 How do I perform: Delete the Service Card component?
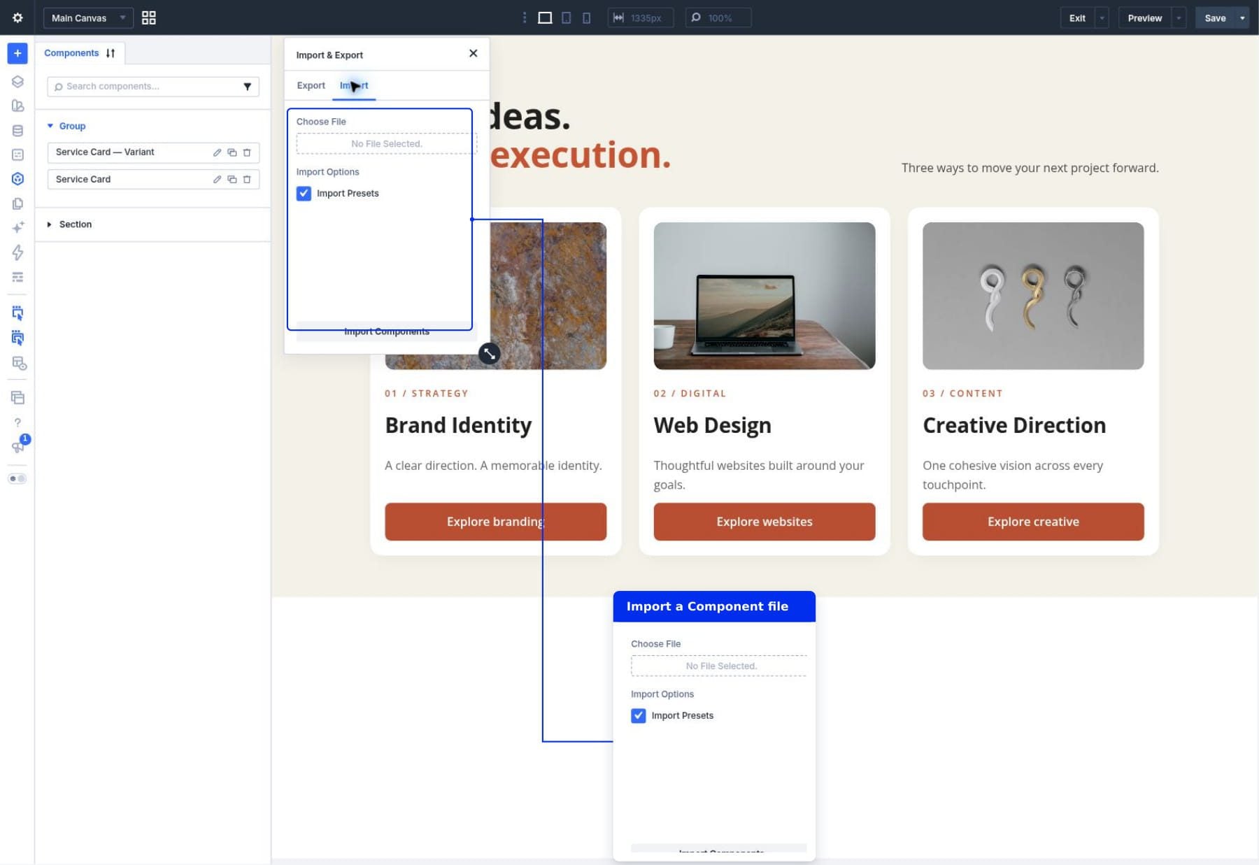click(247, 180)
